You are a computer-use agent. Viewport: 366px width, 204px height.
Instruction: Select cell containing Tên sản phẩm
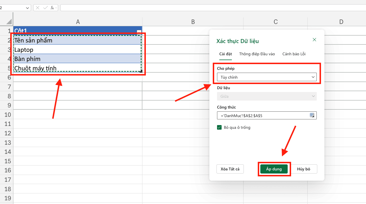tap(77, 40)
